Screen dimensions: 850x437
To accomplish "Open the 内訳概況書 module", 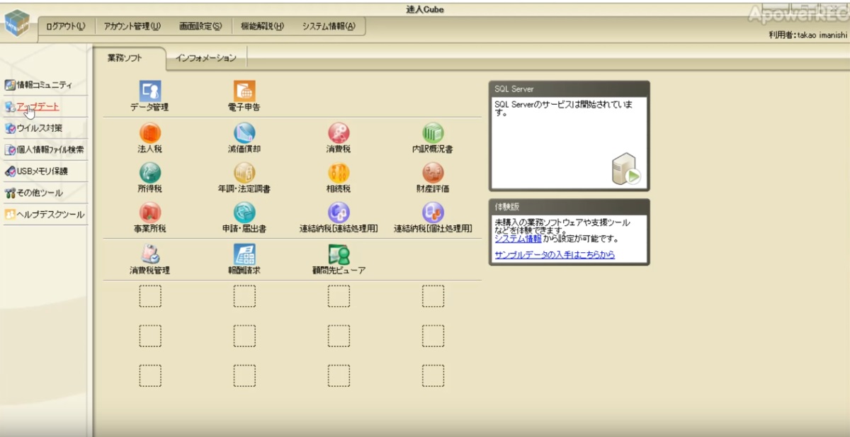I will tap(433, 137).
